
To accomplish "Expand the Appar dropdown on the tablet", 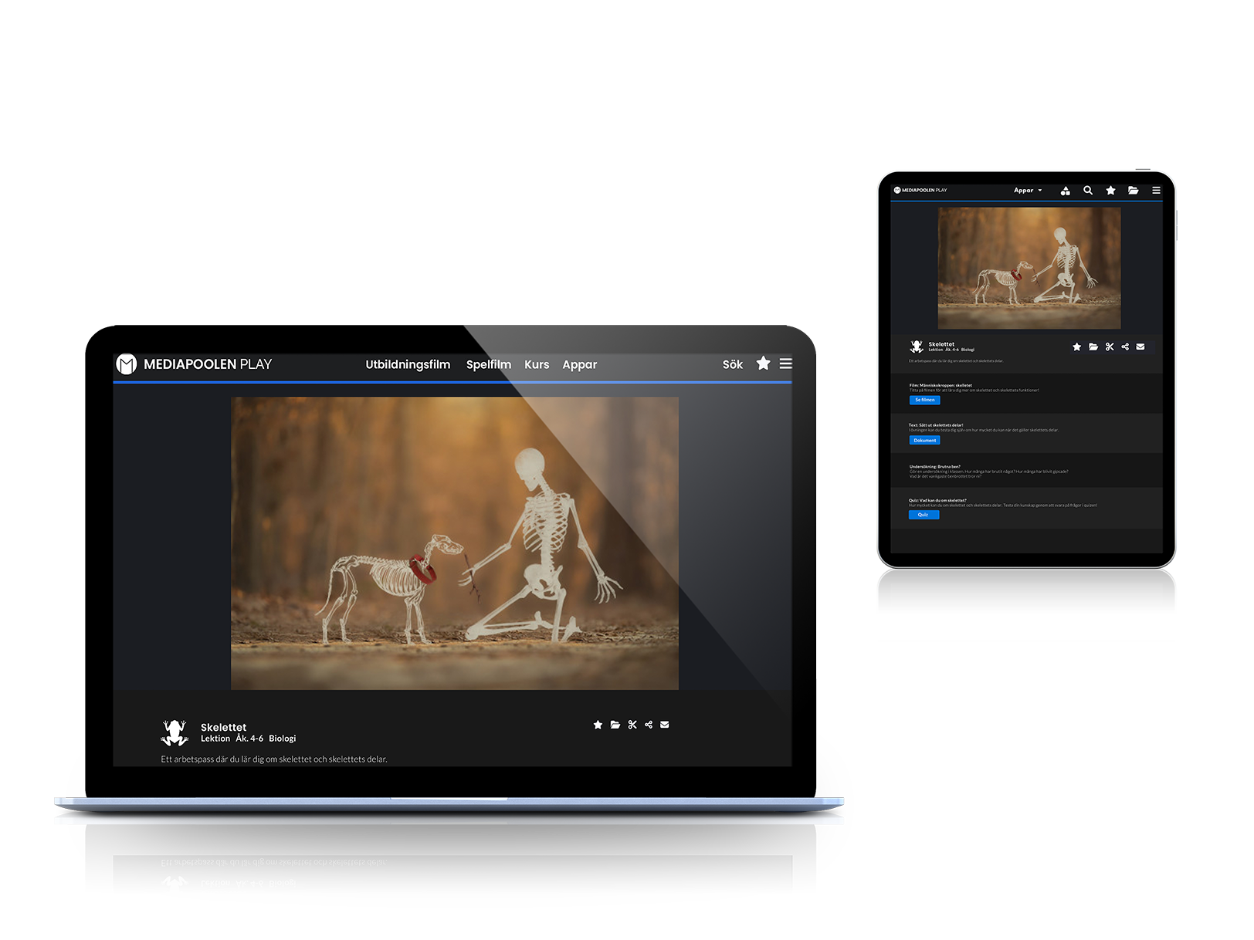I will point(1028,191).
